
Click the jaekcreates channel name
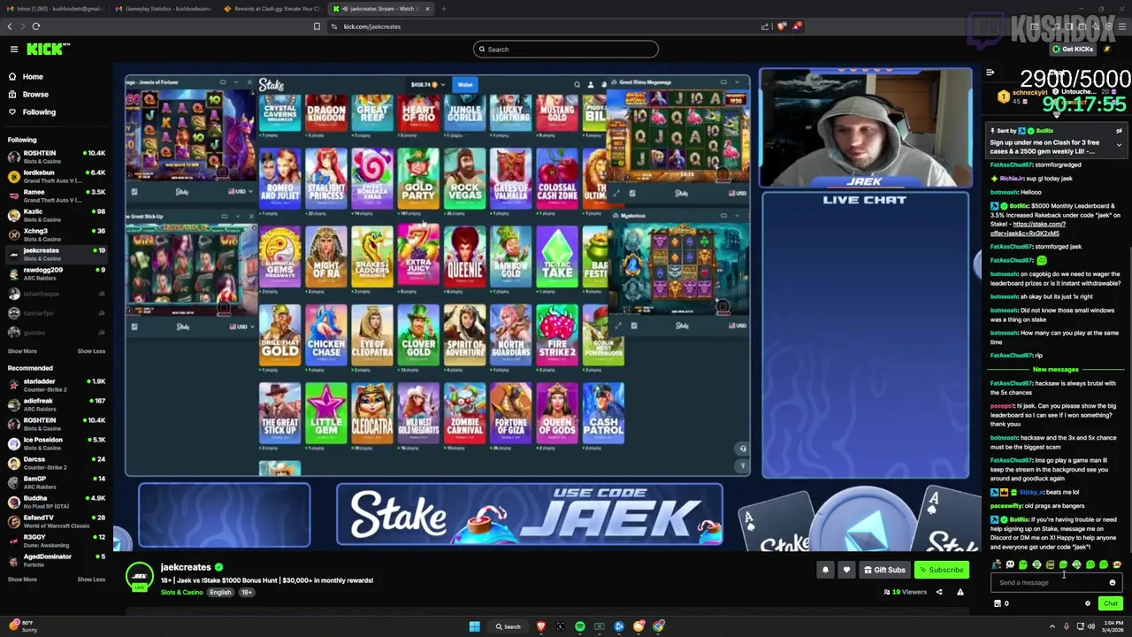186,567
